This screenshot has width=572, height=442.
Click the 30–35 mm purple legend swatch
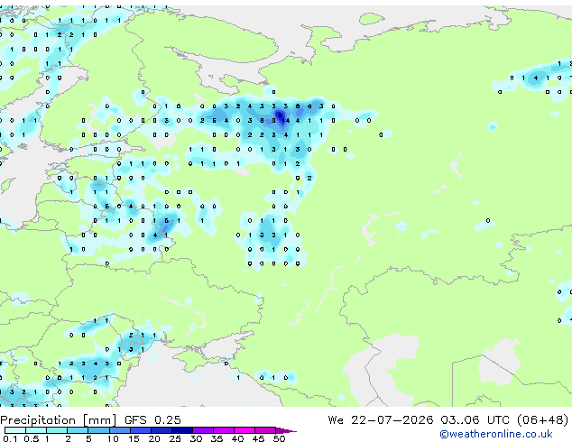click(x=203, y=430)
